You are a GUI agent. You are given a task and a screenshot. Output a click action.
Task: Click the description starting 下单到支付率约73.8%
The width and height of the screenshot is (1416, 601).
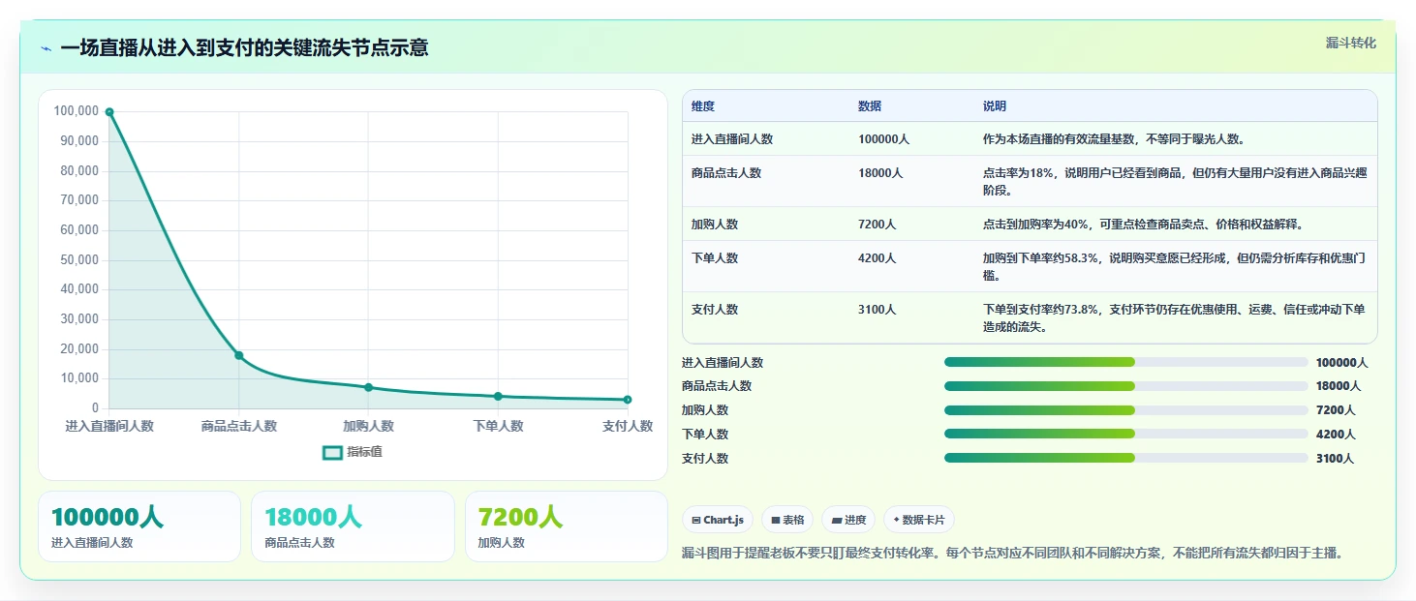(1174, 317)
